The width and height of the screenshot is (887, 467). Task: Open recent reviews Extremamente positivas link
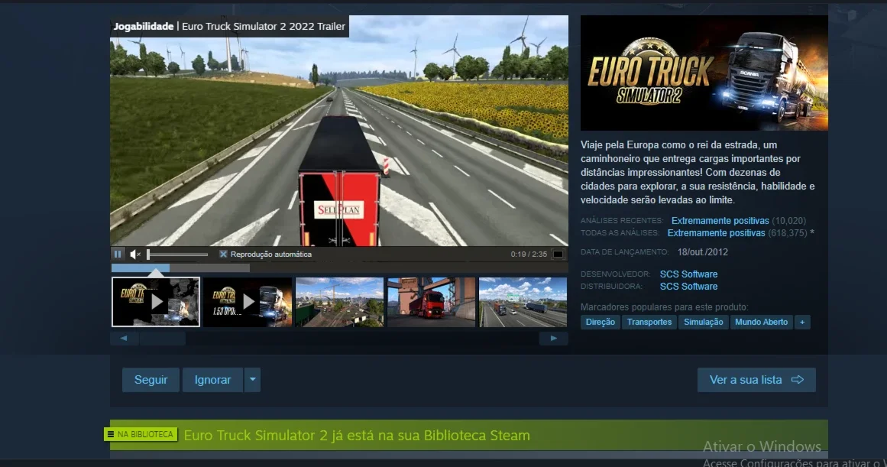(x=720, y=221)
